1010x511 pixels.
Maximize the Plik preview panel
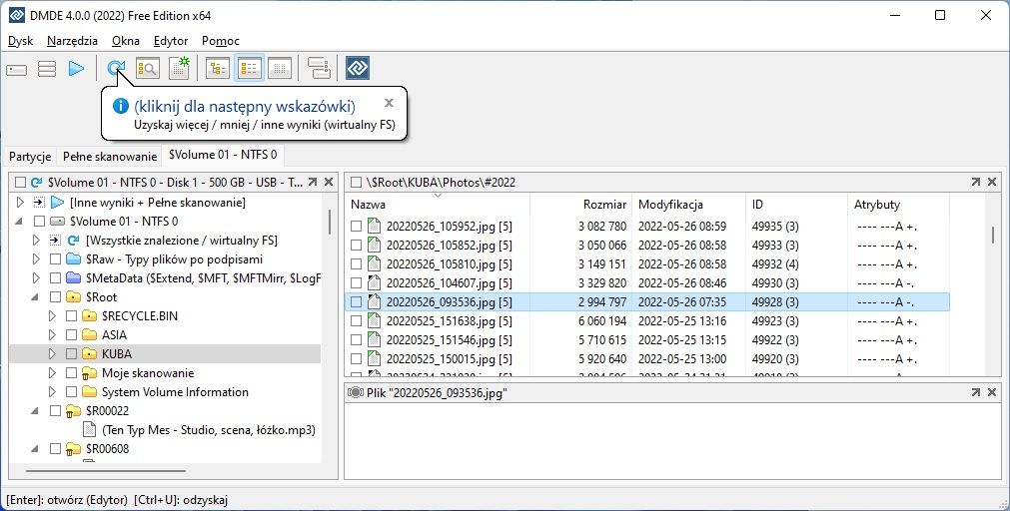[x=976, y=392]
